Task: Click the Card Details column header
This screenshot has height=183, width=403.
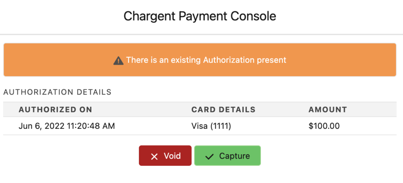Action: tap(223, 110)
